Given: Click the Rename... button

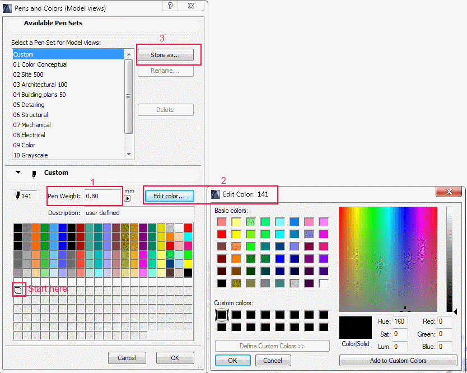Looking at the screenshot, I should click(166, 71).
